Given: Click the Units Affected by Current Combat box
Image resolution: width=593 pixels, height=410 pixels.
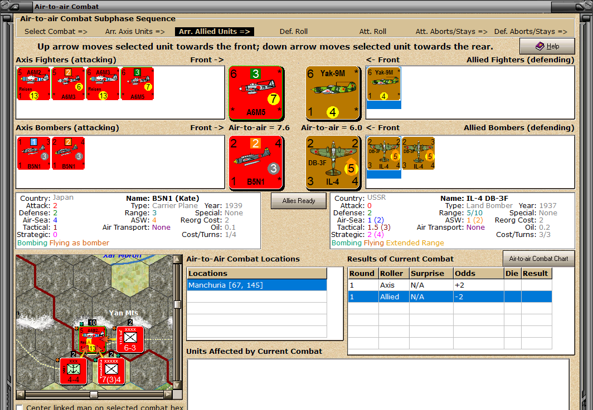Looking at the screenshot, I should [x=378, y=384].
